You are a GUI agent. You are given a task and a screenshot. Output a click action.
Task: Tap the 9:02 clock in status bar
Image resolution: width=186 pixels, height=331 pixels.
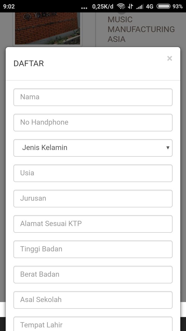click(9, 6)
